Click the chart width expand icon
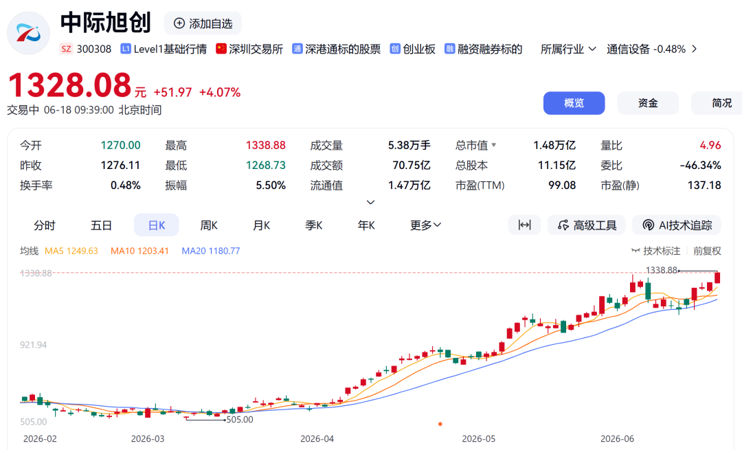The height and width of the screenshot is (450, 742). (524, 225)
